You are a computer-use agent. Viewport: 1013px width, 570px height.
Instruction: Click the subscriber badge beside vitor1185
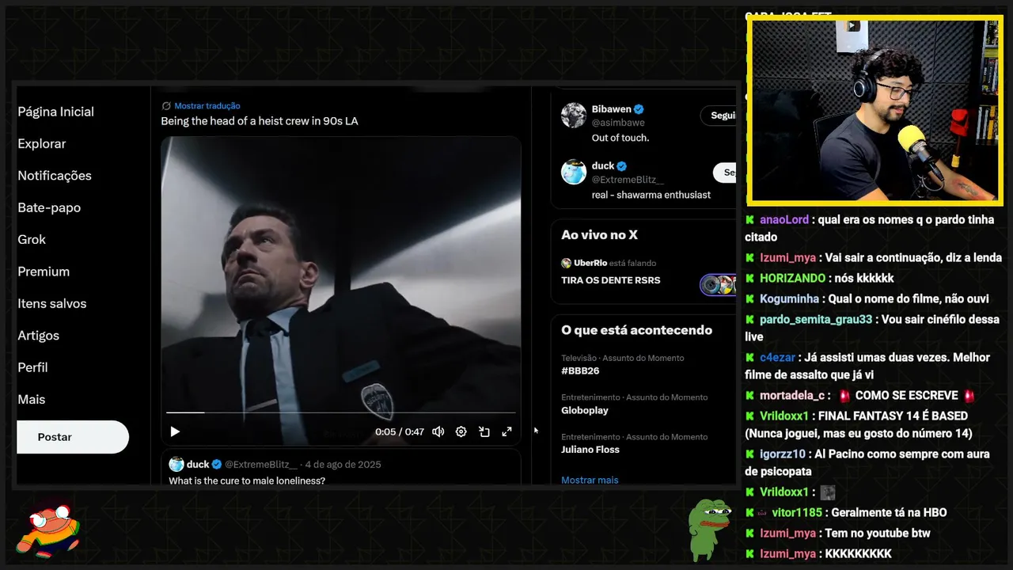[763, 513]
